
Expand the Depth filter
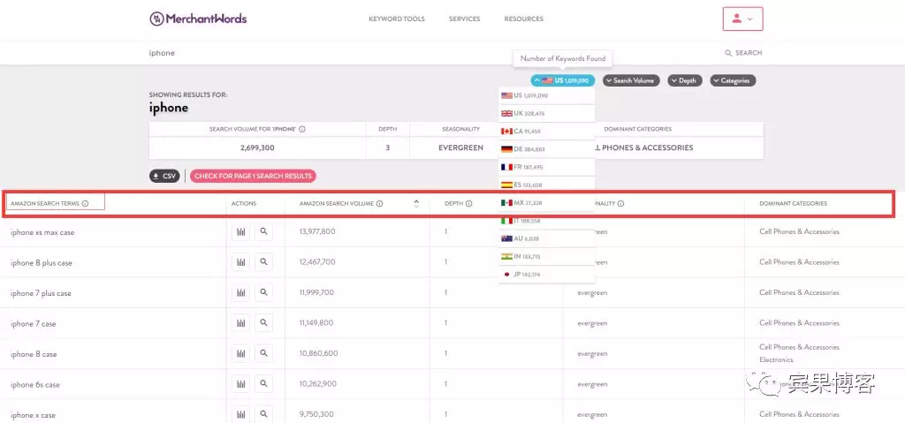coord(685,80)
